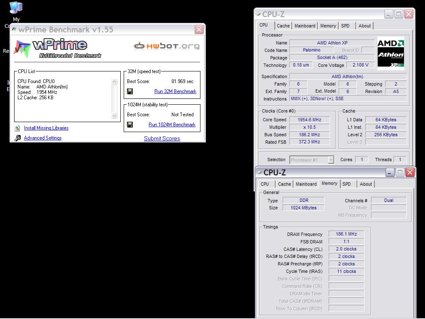Close the wPrime Benchmark window
Image resolution: width=425 pixels, height=319 pixels.
click(x=199, y=29)
